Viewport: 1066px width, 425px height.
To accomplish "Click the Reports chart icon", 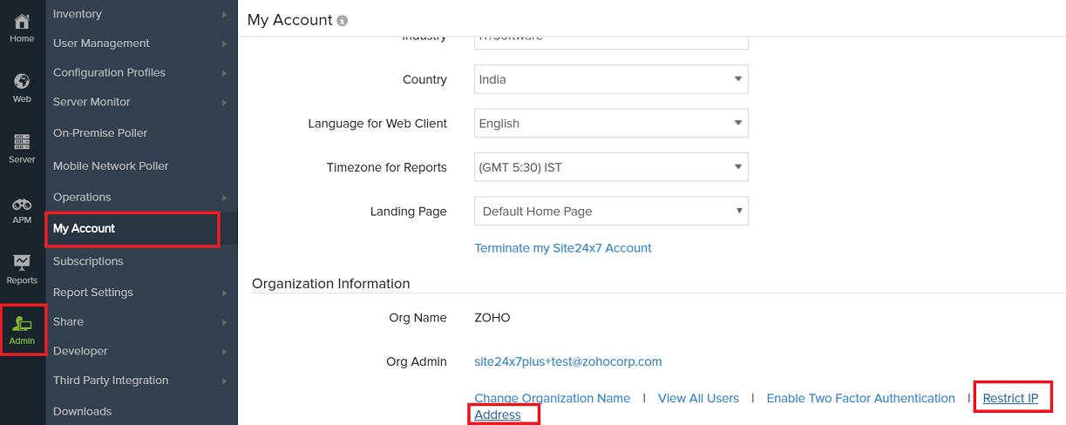I will pyautogui.click(x=22, y=262).
